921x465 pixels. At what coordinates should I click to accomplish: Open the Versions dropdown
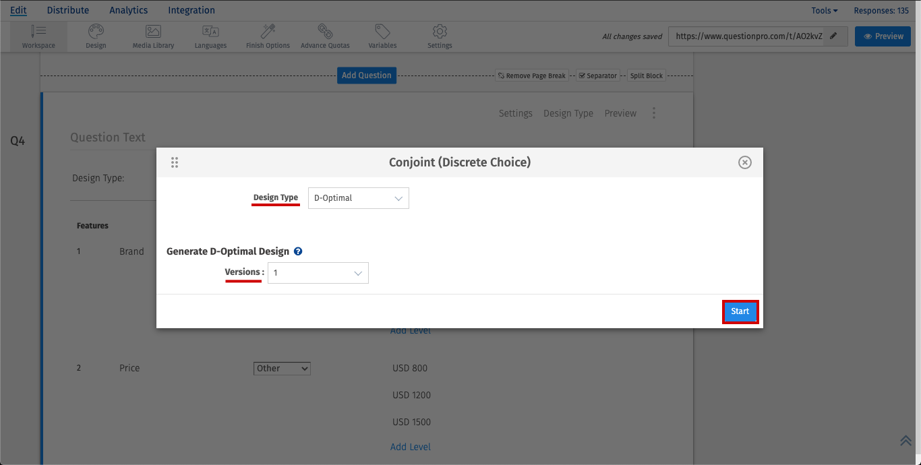pos(318,273)
